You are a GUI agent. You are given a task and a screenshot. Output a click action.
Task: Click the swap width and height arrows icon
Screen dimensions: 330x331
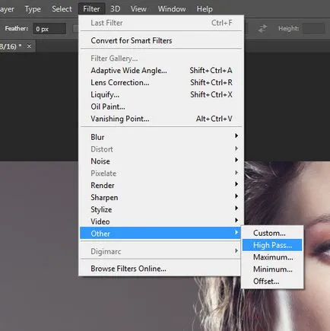(x=262, y=28)
